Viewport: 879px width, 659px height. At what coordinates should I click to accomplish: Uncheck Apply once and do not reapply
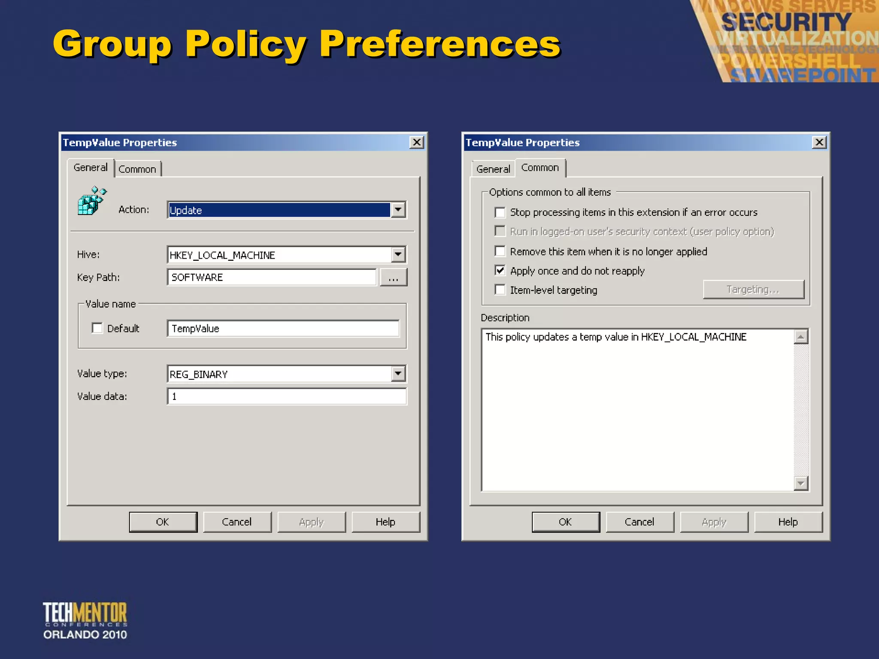point(500,270)
